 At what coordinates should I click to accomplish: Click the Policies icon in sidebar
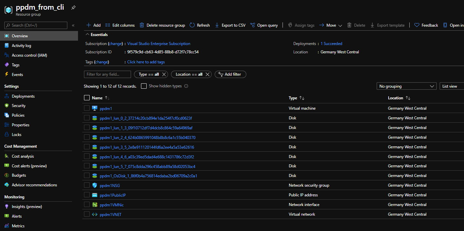[x=7, y=115]
